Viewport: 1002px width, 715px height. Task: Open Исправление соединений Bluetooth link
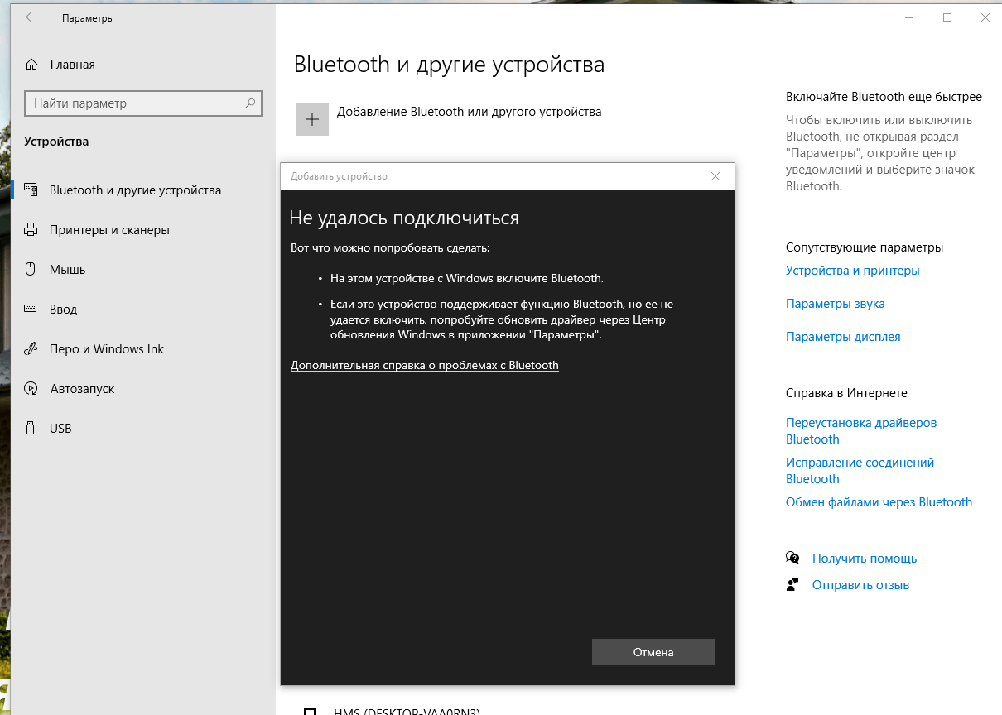(x=860, y=471)
